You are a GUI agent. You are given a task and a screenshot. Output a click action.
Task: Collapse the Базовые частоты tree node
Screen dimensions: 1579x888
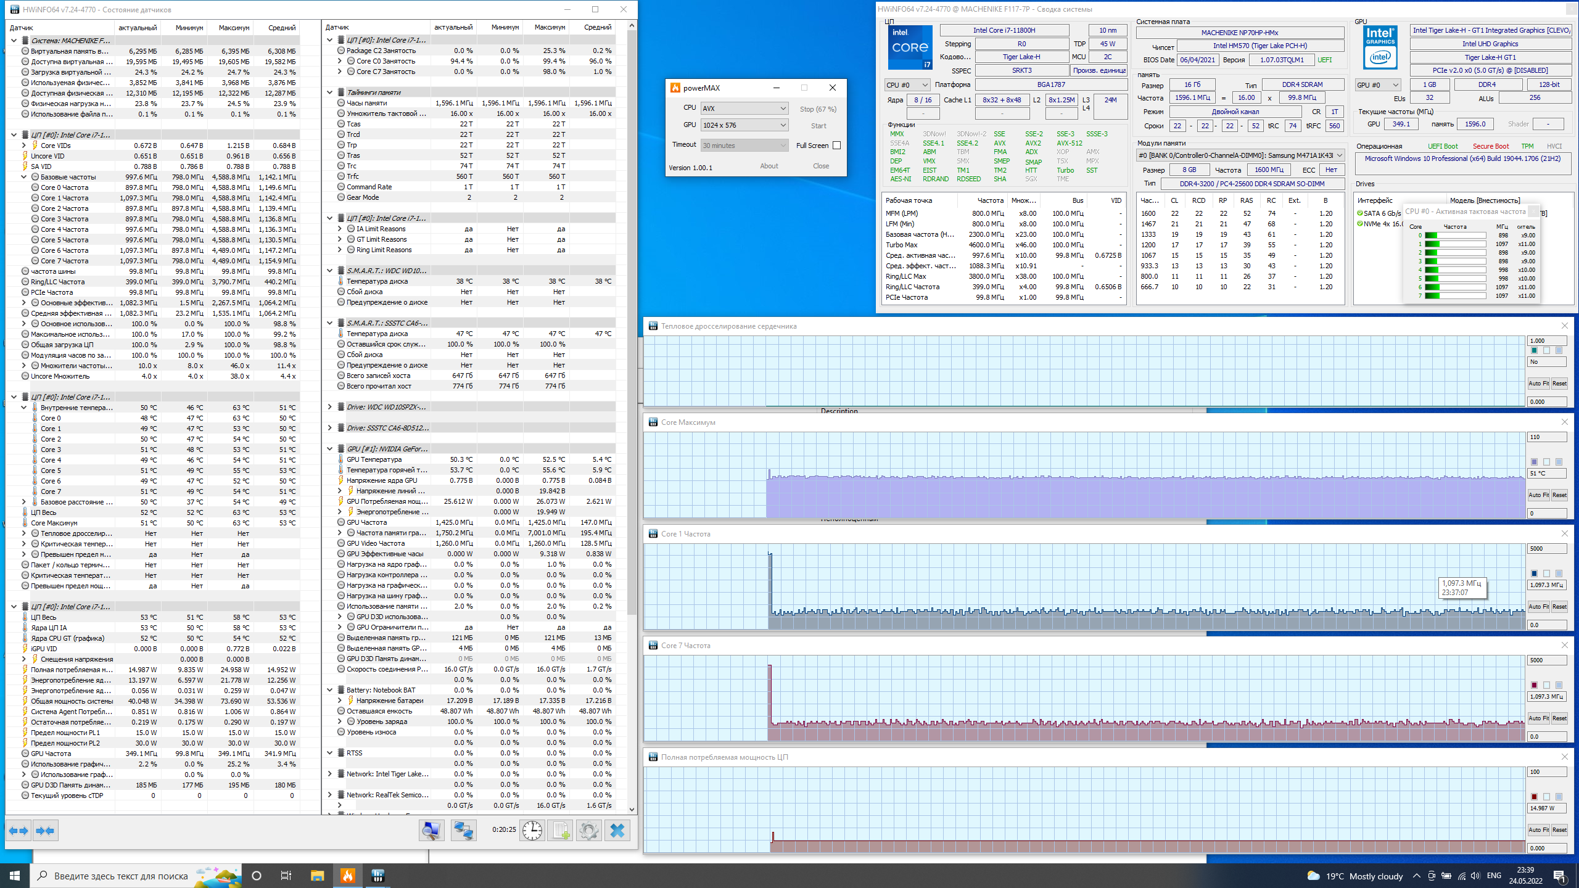[24, 177]
